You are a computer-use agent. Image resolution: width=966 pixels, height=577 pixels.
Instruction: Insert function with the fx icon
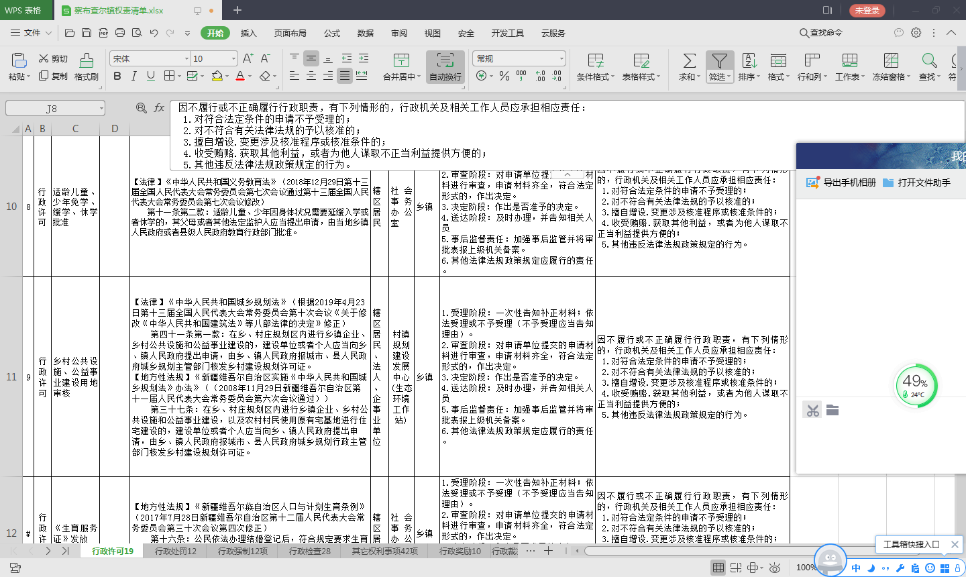159,108
